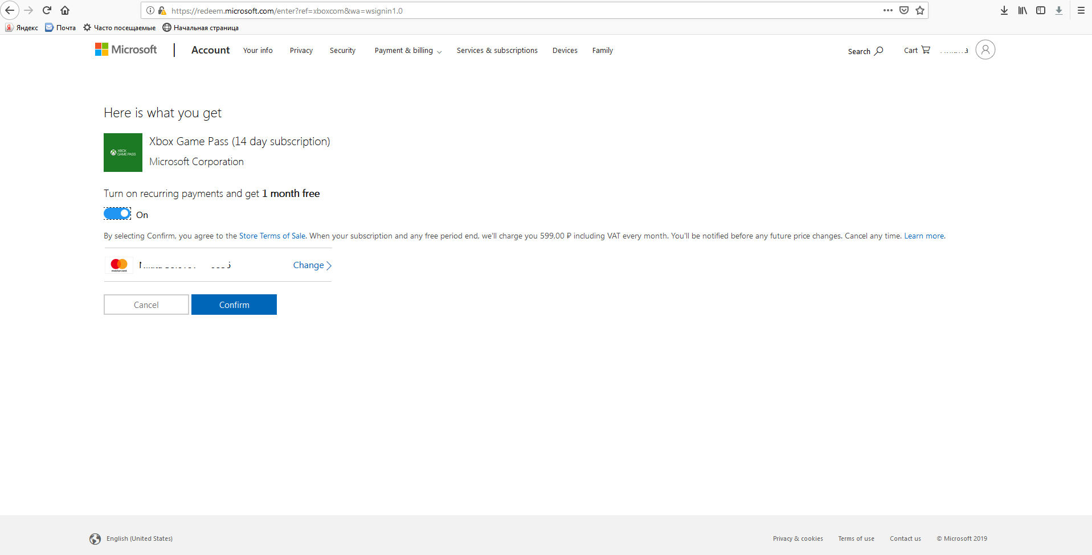The width and height of the screenshot is (1092, 555).
Task: Go to Your info tab
Action: (258, 51)
